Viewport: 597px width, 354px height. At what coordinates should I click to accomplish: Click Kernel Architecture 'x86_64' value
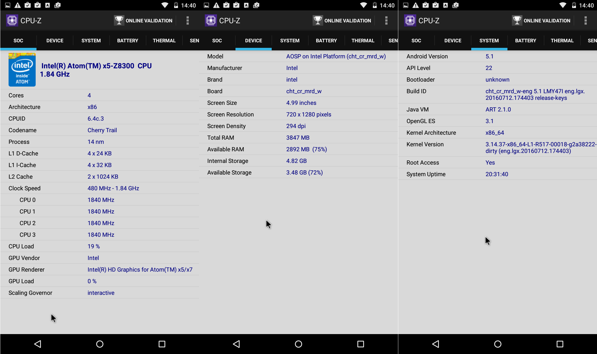tap(495, 133)
